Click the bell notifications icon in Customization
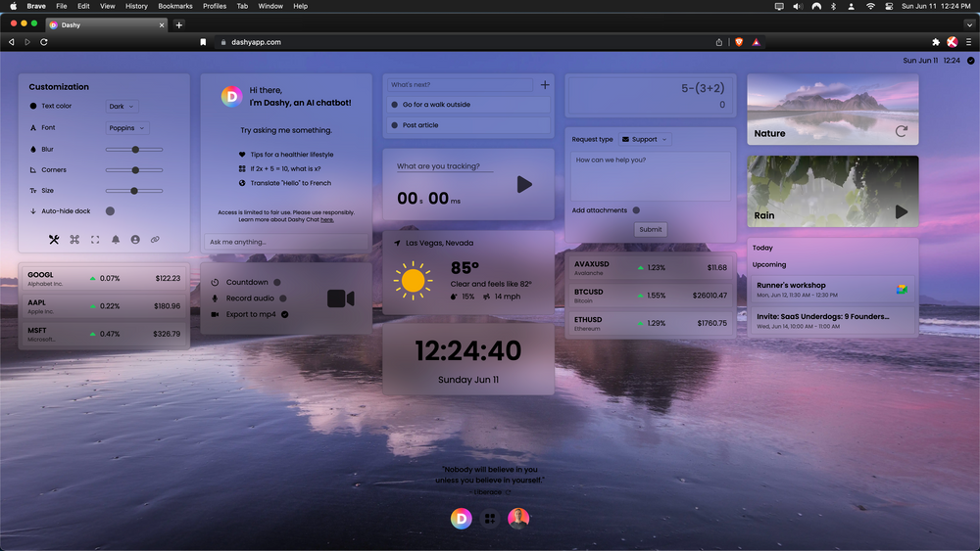This screenshot has height=551, width=980. 115,240
